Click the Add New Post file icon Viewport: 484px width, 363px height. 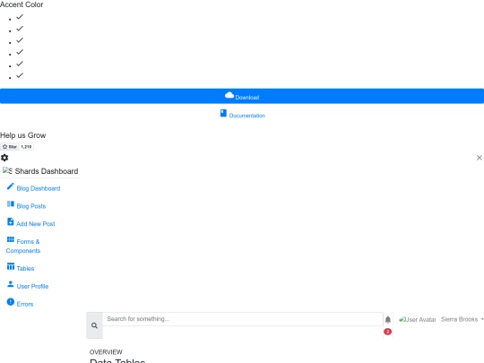point(11,221)
